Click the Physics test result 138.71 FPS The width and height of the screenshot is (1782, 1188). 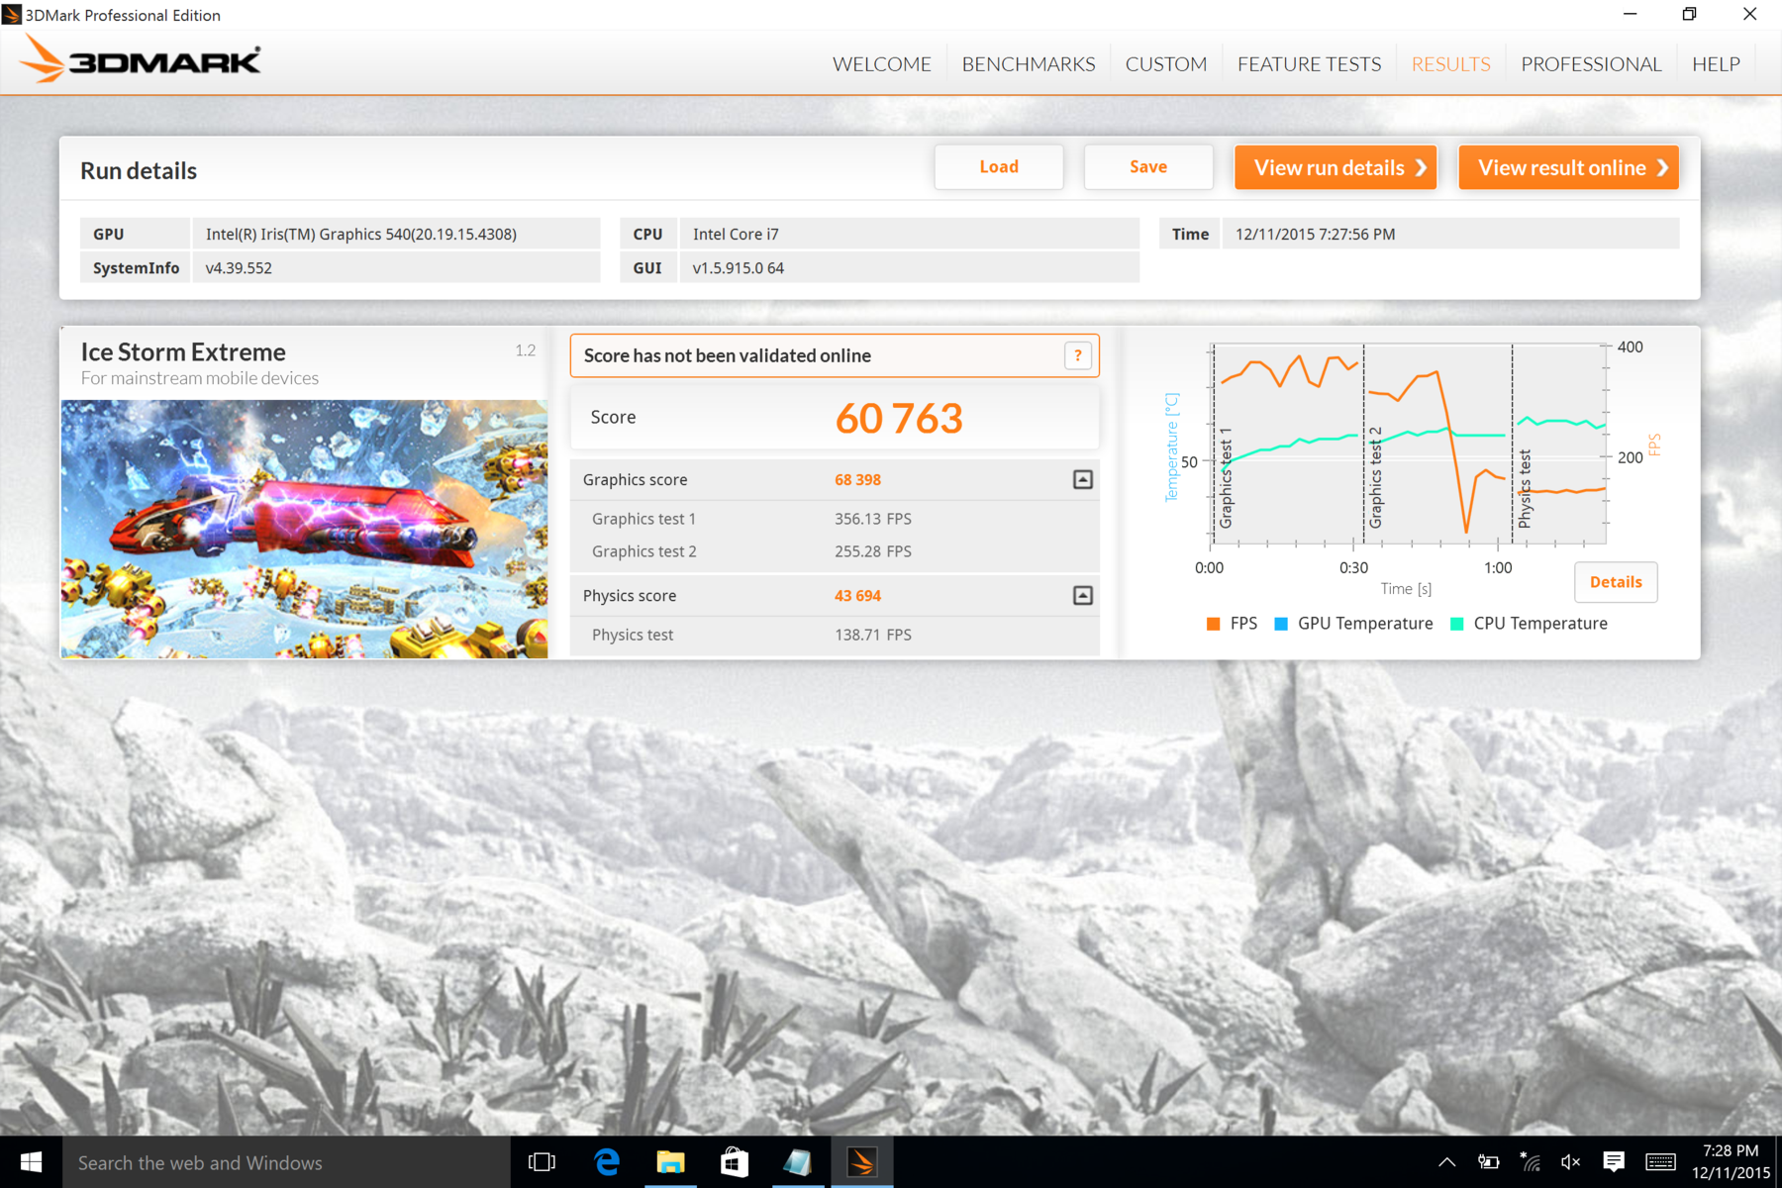[873, 635]
